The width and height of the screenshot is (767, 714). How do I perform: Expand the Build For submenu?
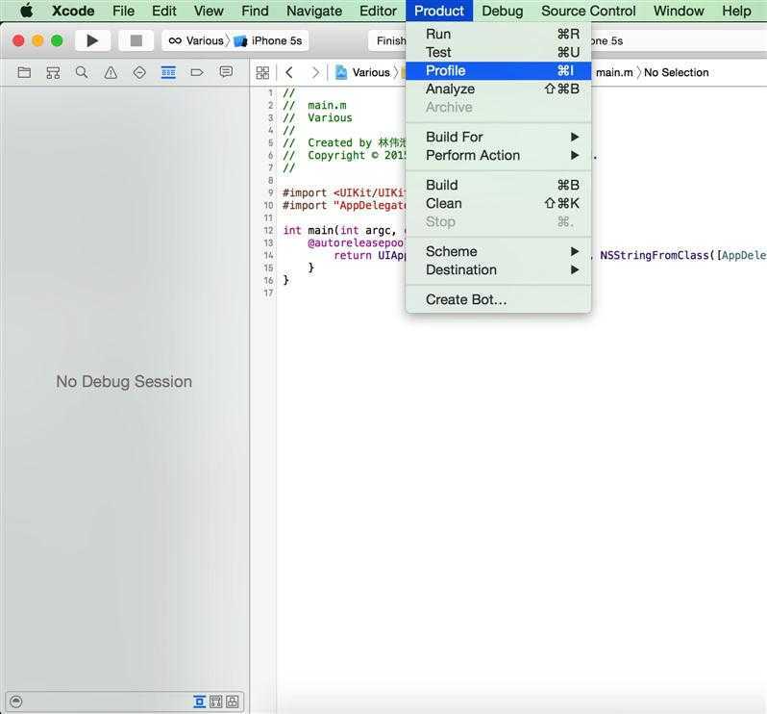click(x=499, y=137)
